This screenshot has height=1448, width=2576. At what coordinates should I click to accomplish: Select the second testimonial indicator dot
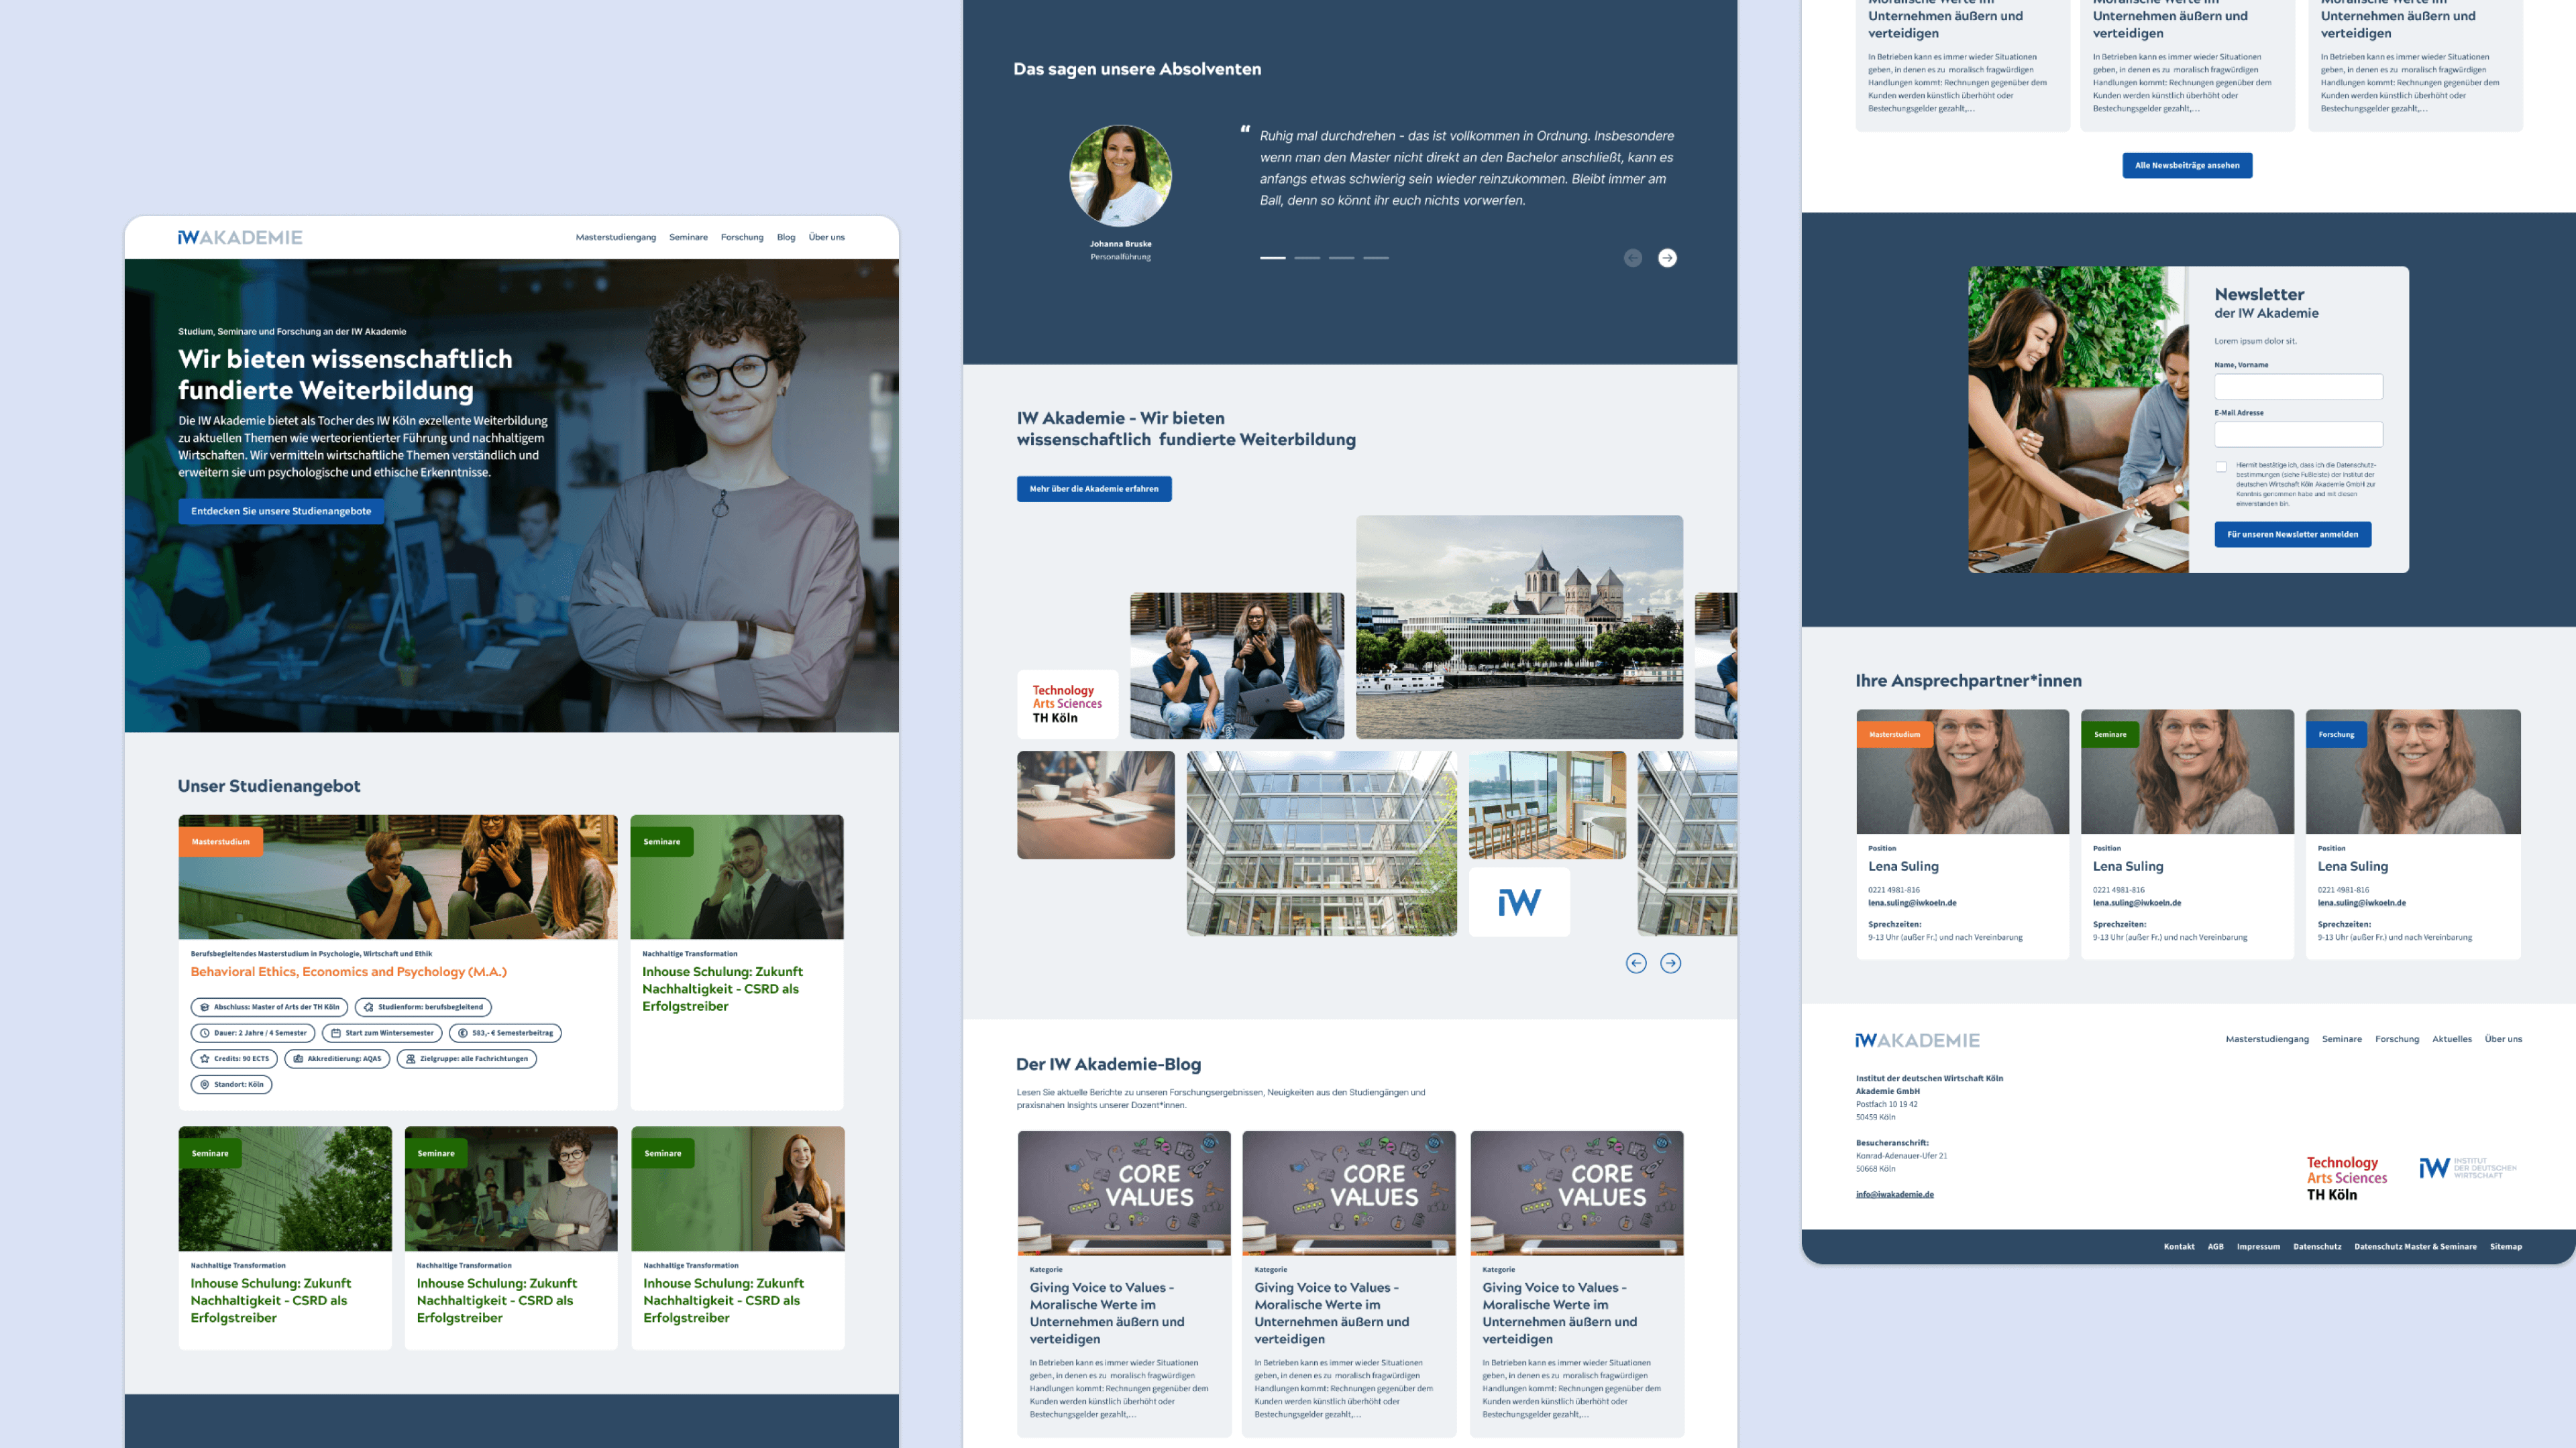coord(1308,258)
